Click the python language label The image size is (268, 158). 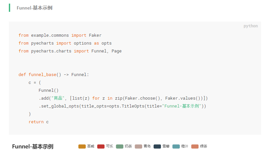point(251,26)
